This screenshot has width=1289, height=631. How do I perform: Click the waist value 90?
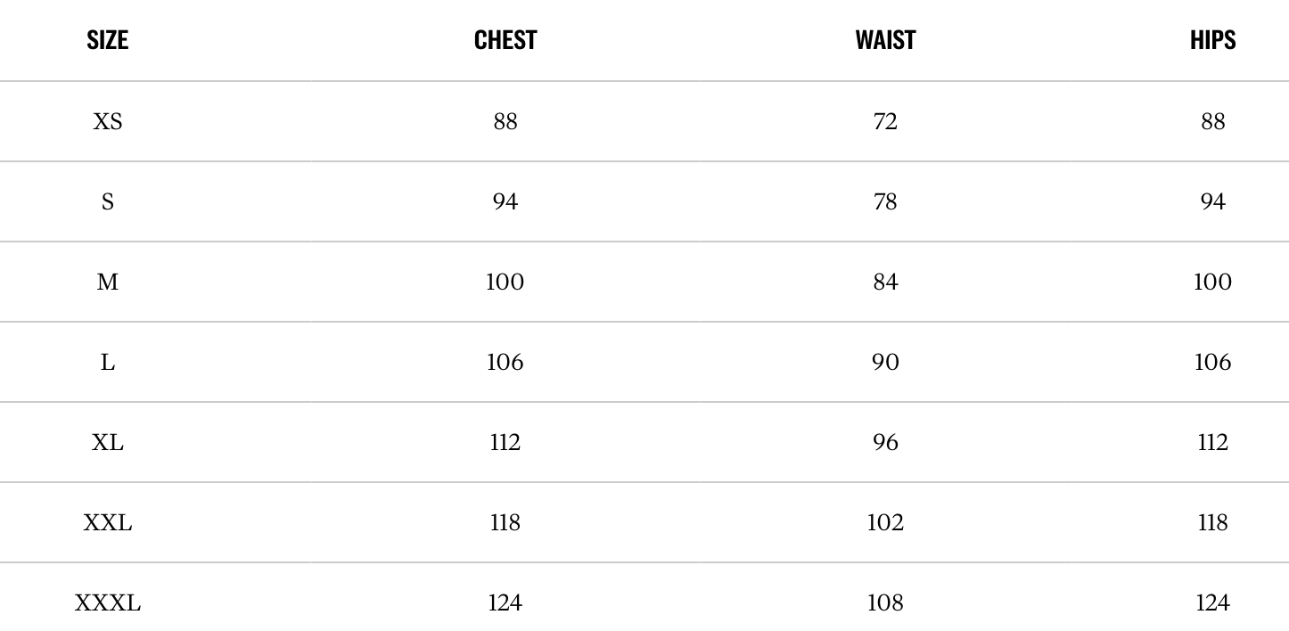pyautogui.click(x=885, y=362)
